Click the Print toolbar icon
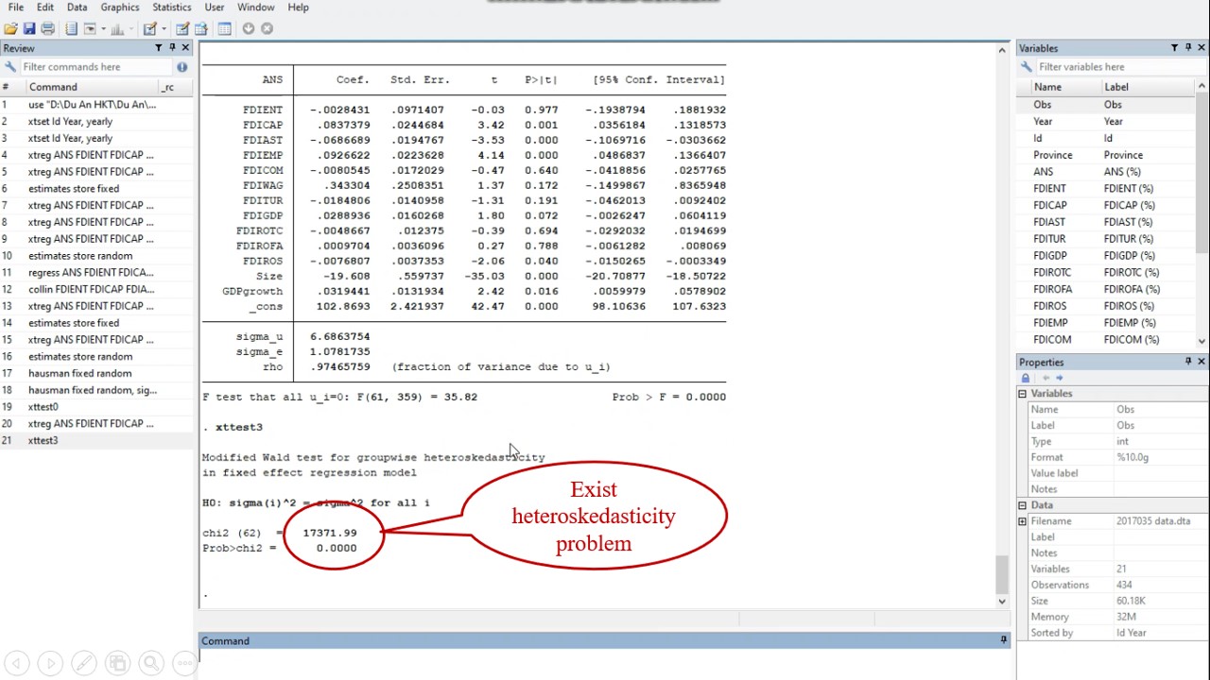The width and height of the screenshot is (1210, 680). coord(47,29)
